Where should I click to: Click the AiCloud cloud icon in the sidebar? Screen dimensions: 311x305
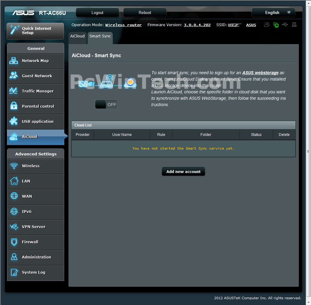[x=13, y=137]
